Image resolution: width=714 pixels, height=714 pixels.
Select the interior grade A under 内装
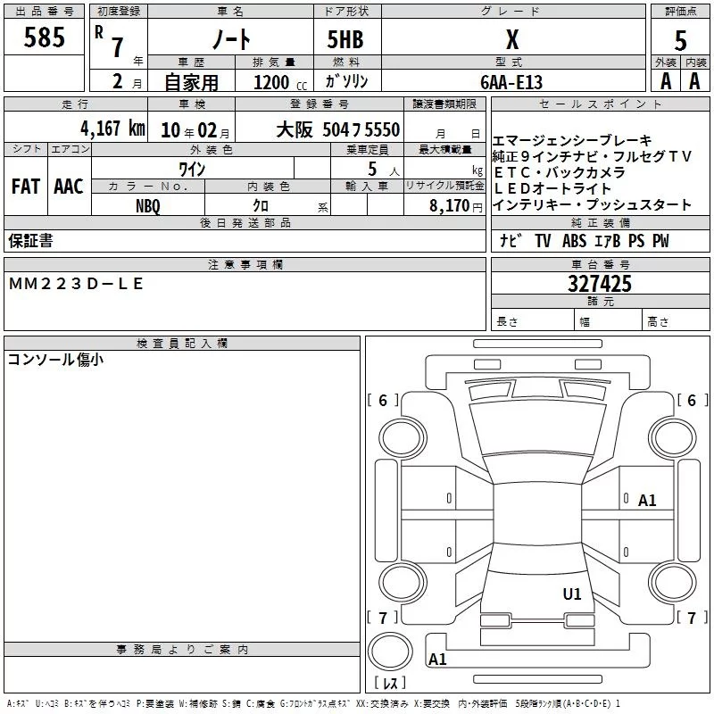point(694,80)
